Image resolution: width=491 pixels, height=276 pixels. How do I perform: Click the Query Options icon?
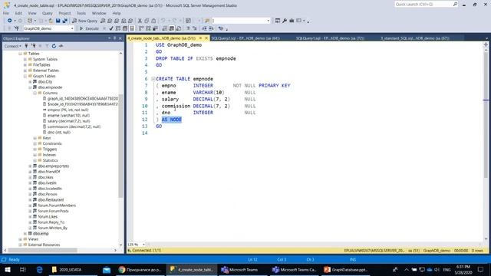click(x=125, y=28)
